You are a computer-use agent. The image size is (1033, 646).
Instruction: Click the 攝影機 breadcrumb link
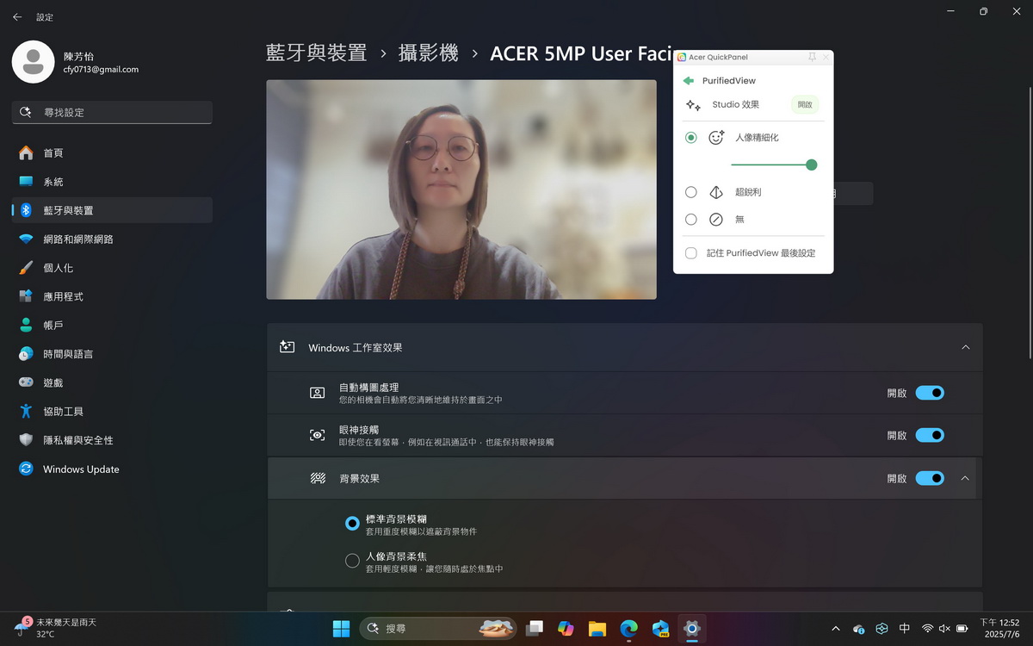coord(428,53)
